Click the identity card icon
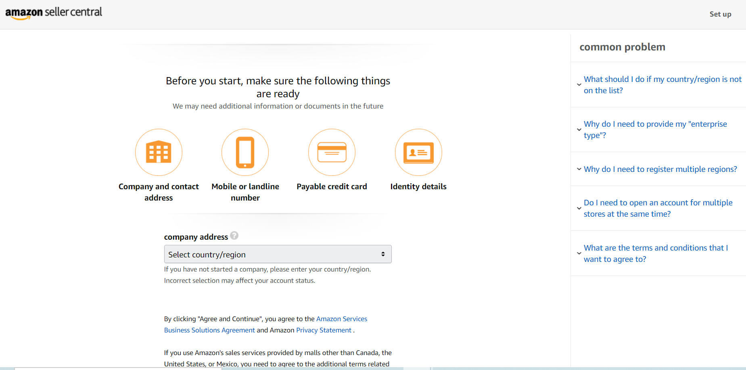Viewport: 746px width, 370px height. (x=418, y=153)
